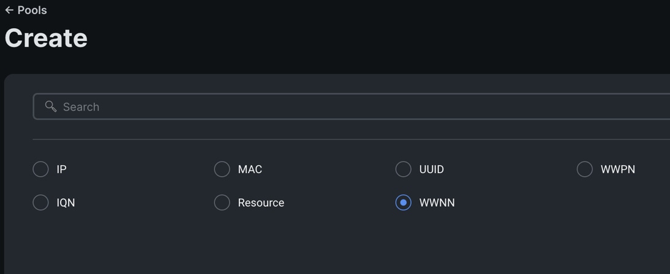Choose the MAC radio button circle
Viewport: 670px width, 274px height.
point(222,169)
